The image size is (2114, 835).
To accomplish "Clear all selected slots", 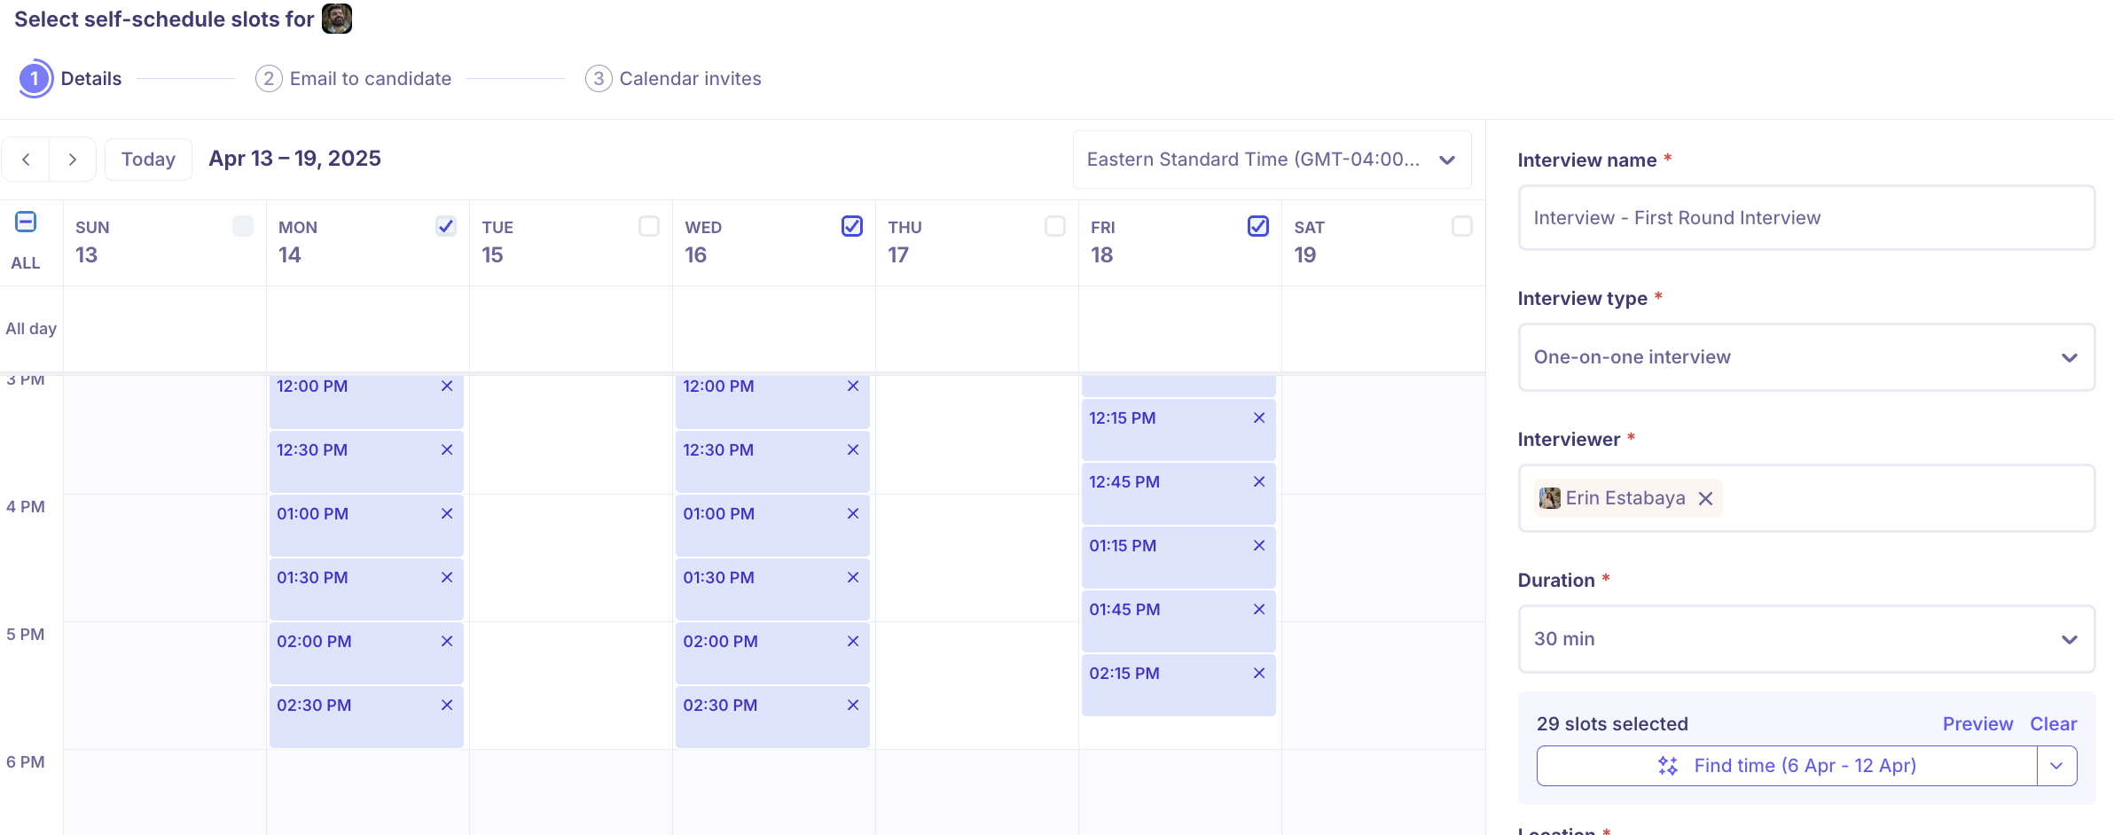I will pyautogui.click(x=2053, y=723).
